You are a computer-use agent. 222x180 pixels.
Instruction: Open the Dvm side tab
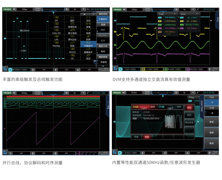(x=217, y=20)
